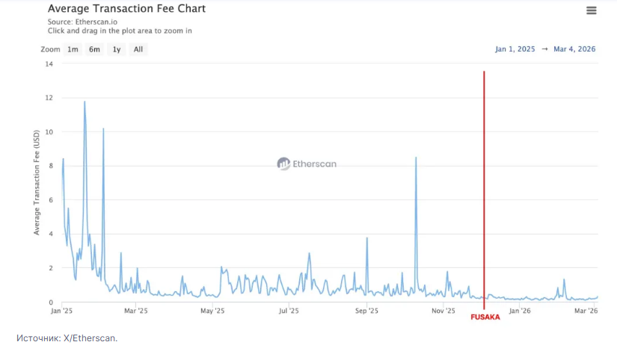The height and width of the screenshot is (345, 617).
Task: Set zoom to 1m
Action: click(73, 49)
